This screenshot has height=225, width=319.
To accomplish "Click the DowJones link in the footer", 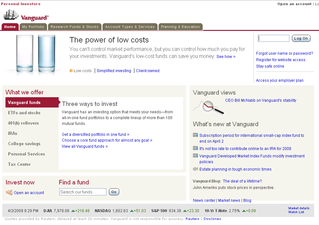I will (x=212, y=219).
